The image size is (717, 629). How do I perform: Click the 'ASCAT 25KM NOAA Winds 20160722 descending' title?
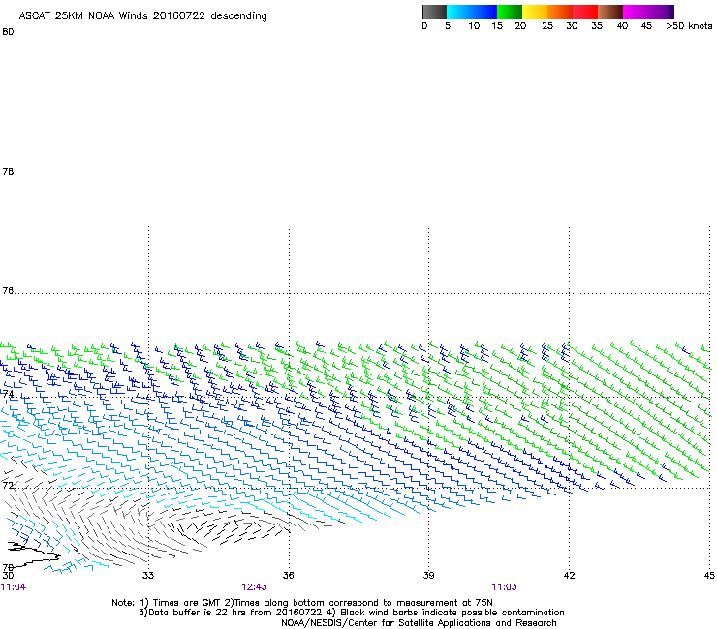142,16
